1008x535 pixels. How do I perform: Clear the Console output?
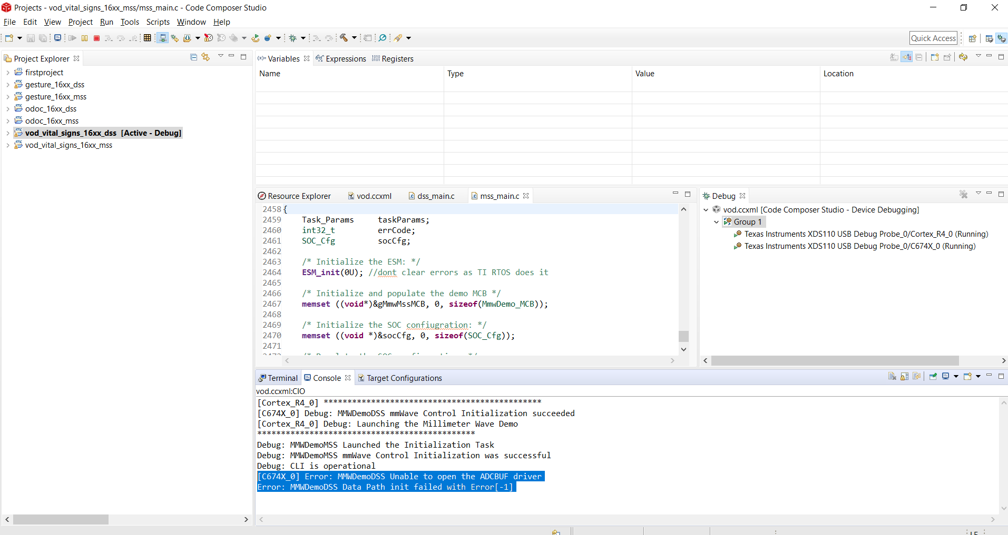(x=892, y=377)
